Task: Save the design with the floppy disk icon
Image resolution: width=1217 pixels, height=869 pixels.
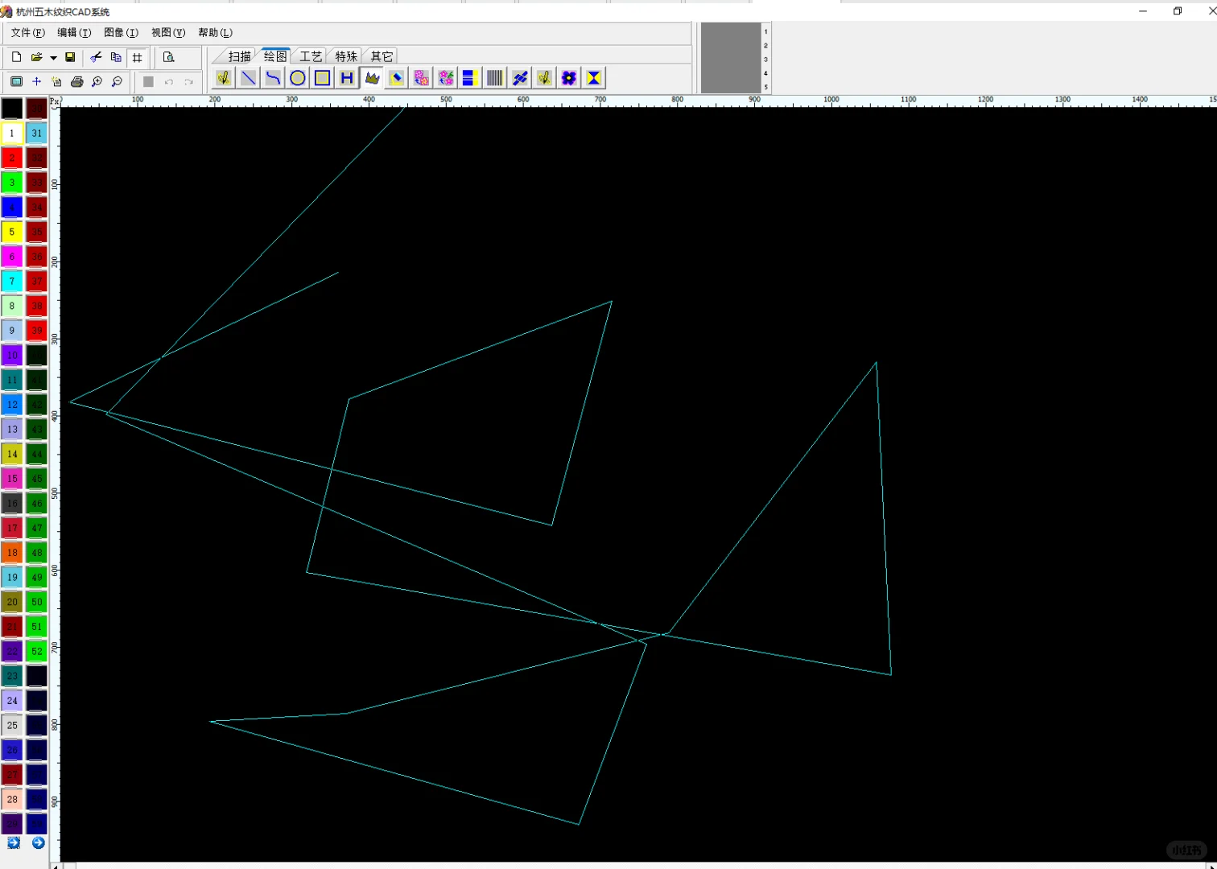Action: pos(70,57)
